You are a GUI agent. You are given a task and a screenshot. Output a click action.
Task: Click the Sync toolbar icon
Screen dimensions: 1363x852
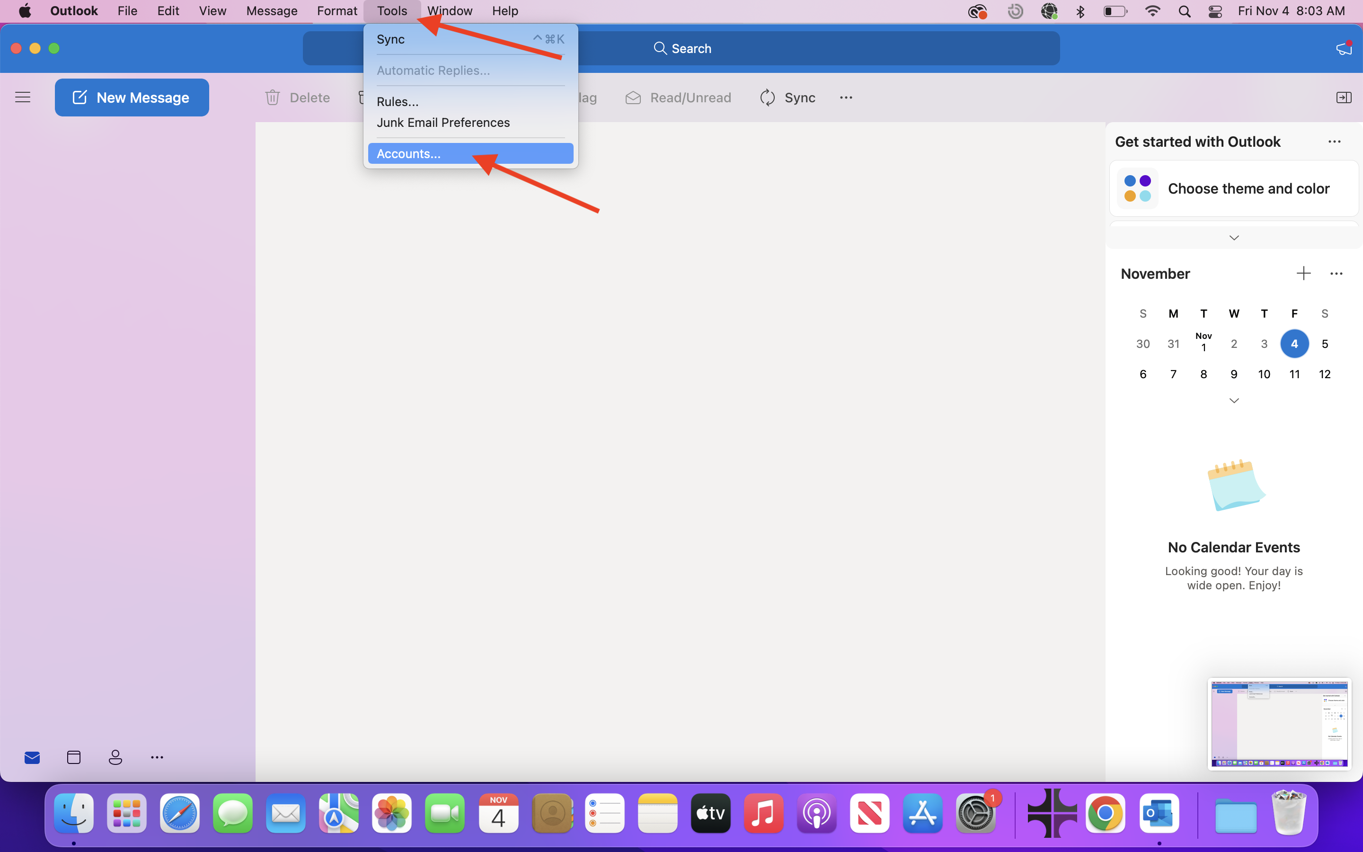[768, 98]
